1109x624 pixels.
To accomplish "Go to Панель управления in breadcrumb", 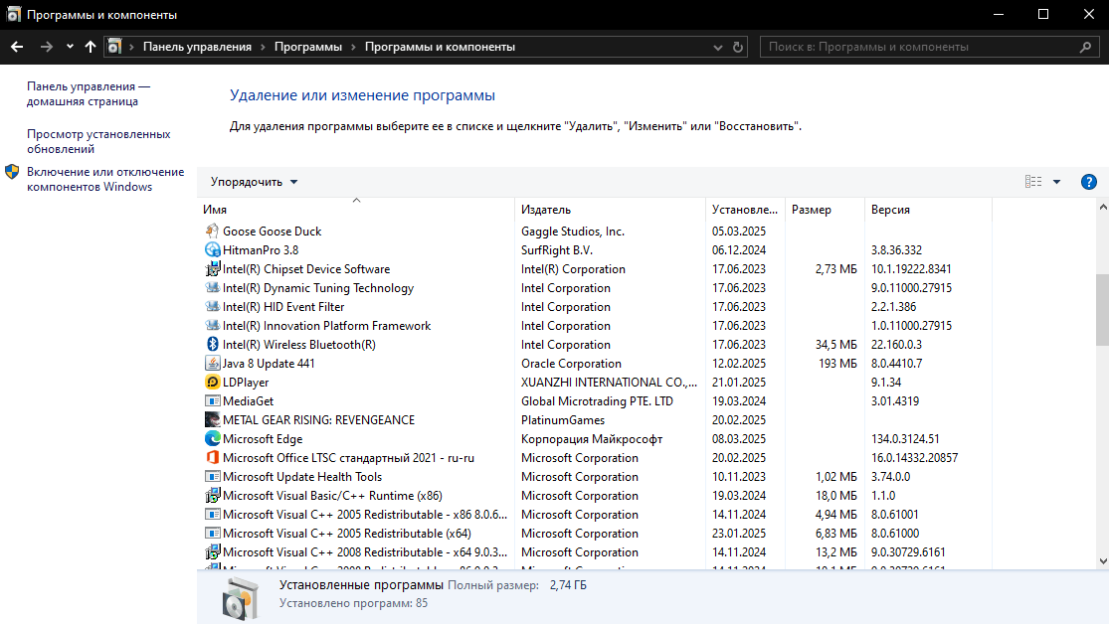I will [x=197, y=47].
